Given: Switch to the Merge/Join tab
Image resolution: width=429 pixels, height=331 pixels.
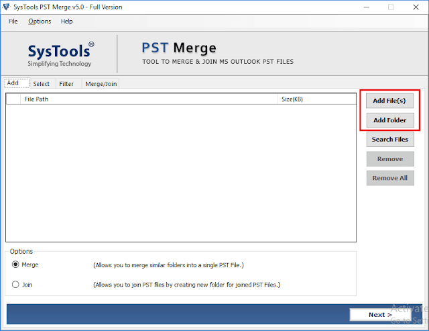Looking at the screenshot, I should pos(101,84).
